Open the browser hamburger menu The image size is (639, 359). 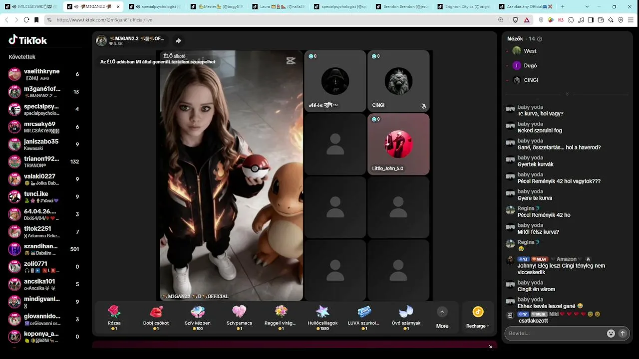(631, 20)
